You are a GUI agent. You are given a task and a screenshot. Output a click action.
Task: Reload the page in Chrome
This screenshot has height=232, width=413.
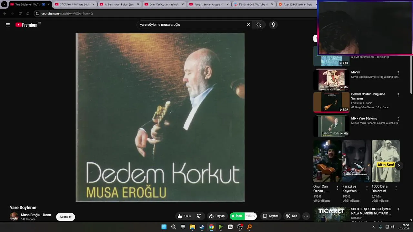(20, 14)
